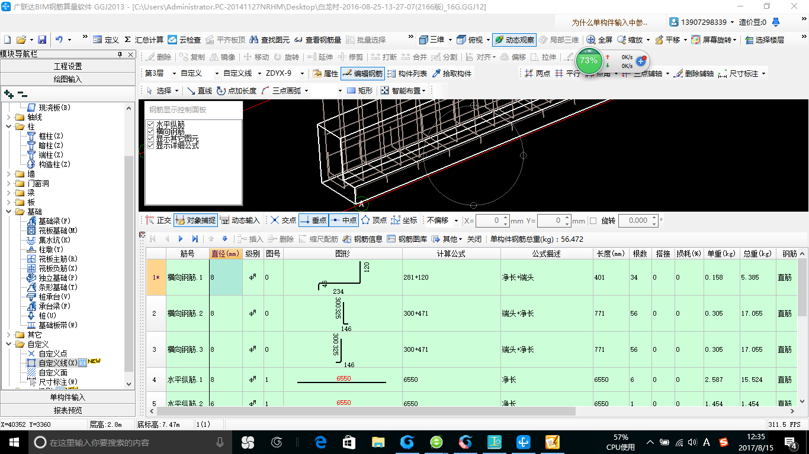Toggle 正交 orthogonal mode
The width and height of the screenshot is (809, 454).
[x=158, y=220]
